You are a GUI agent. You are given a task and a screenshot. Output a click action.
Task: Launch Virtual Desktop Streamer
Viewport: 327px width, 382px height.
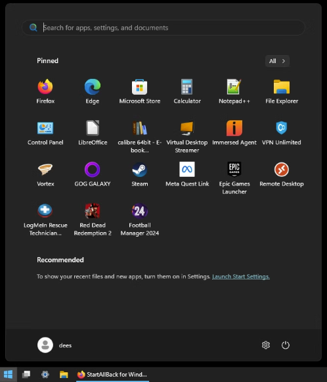[187, 137]
